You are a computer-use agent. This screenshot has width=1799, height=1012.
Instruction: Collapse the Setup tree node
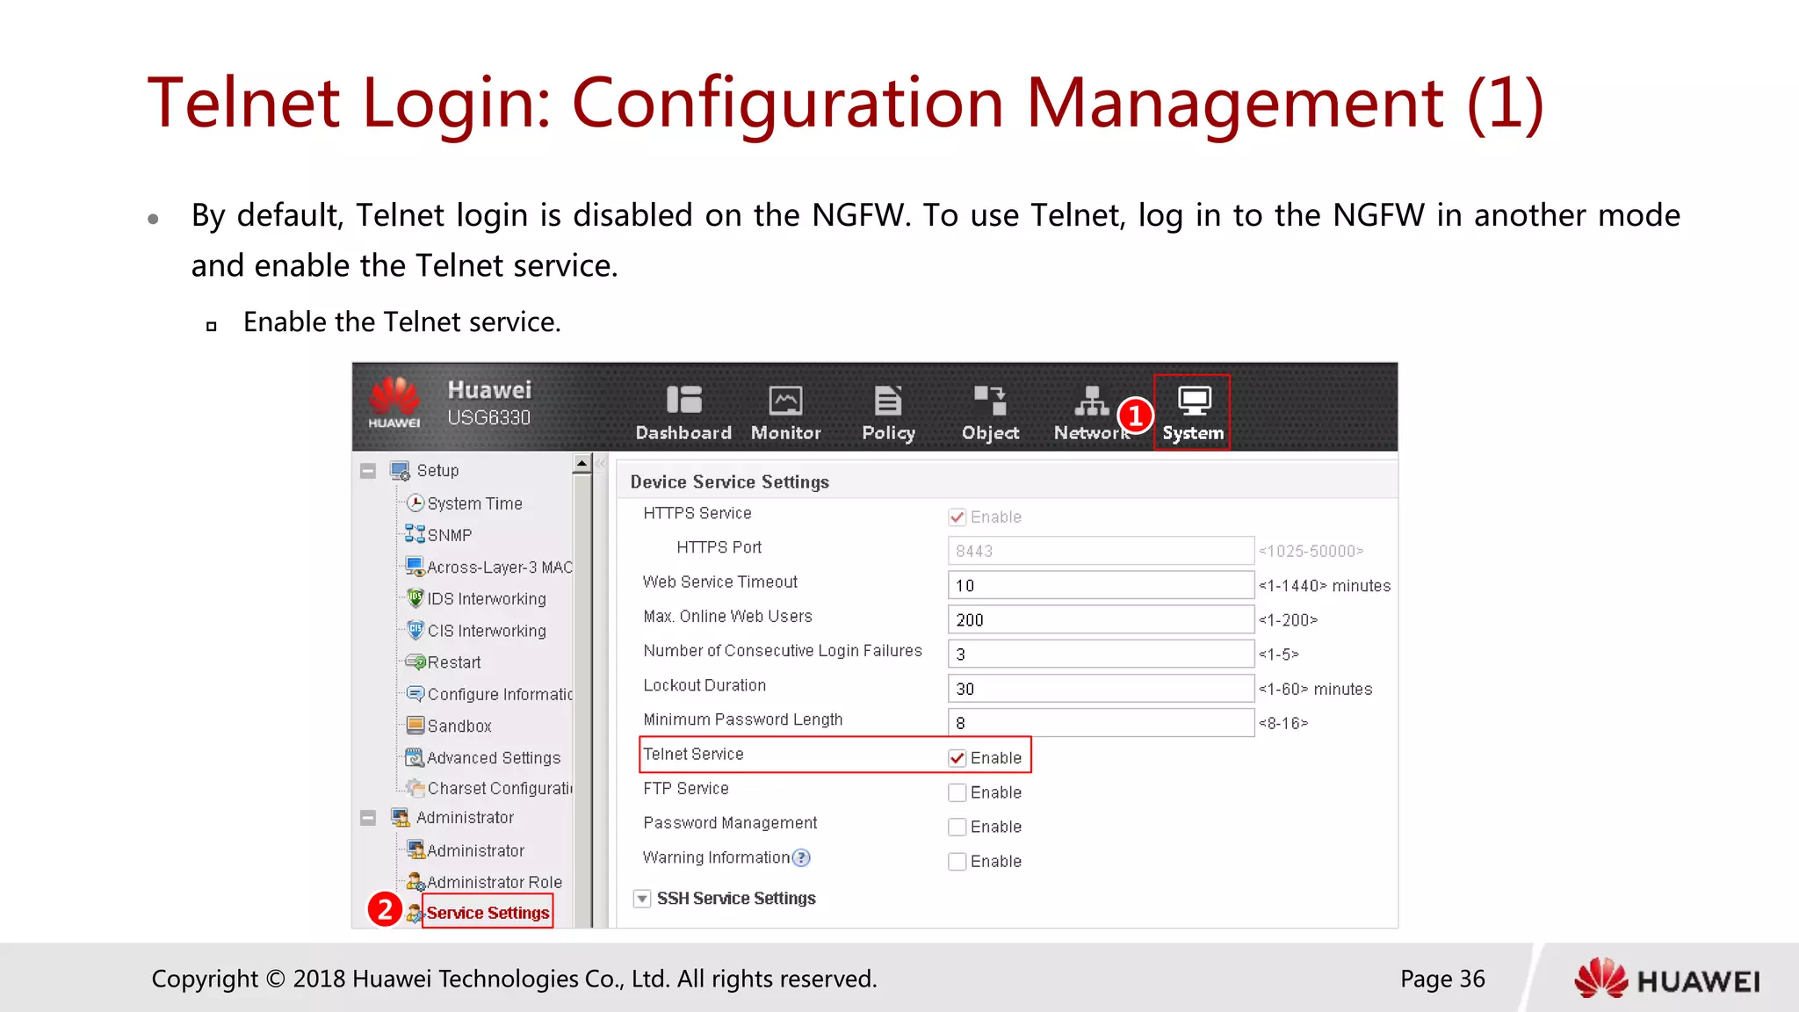point(368,471)
